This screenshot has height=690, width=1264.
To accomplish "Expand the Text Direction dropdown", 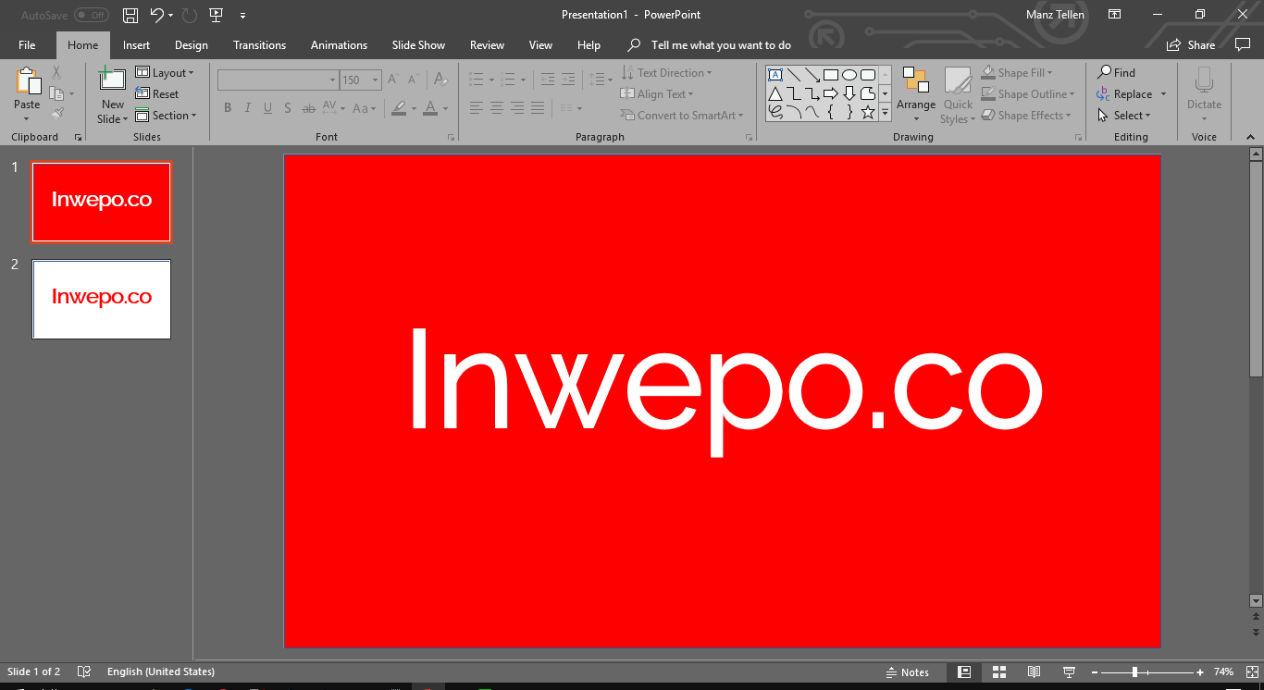I will pyautogui.click(x=666, y=73).
